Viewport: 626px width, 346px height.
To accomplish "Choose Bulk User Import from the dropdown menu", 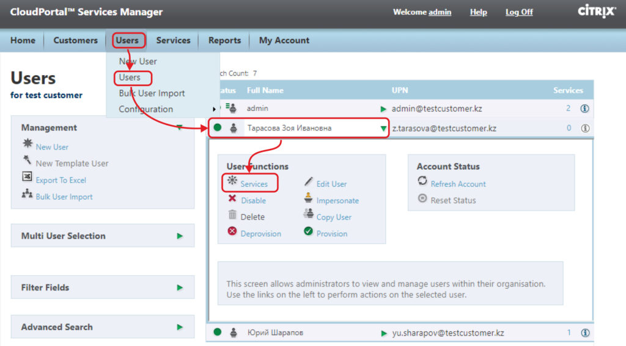I will coord(152,93).
